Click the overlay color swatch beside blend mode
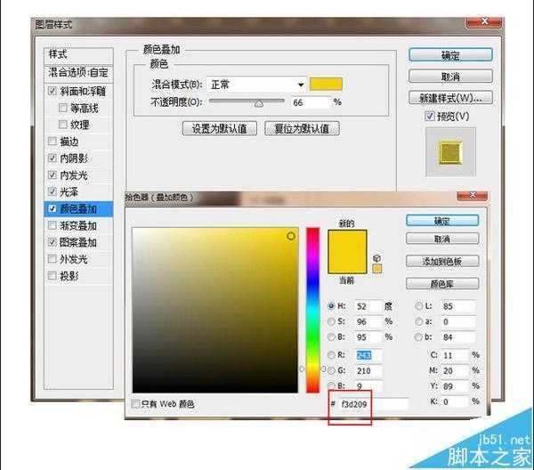The width and height of the screenshot is (534, 470). 326,84
